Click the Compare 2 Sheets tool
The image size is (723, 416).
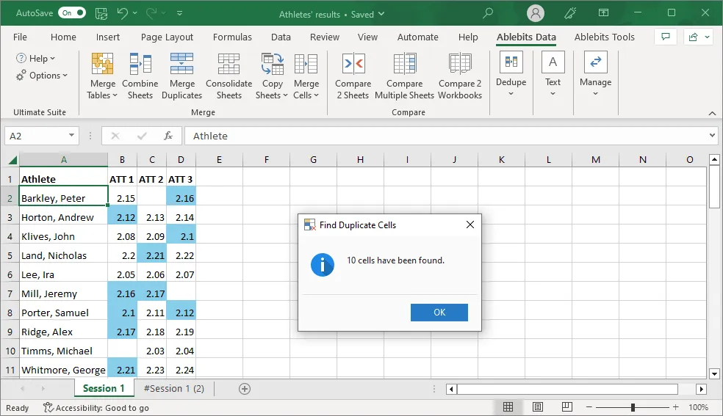(353, 76)
